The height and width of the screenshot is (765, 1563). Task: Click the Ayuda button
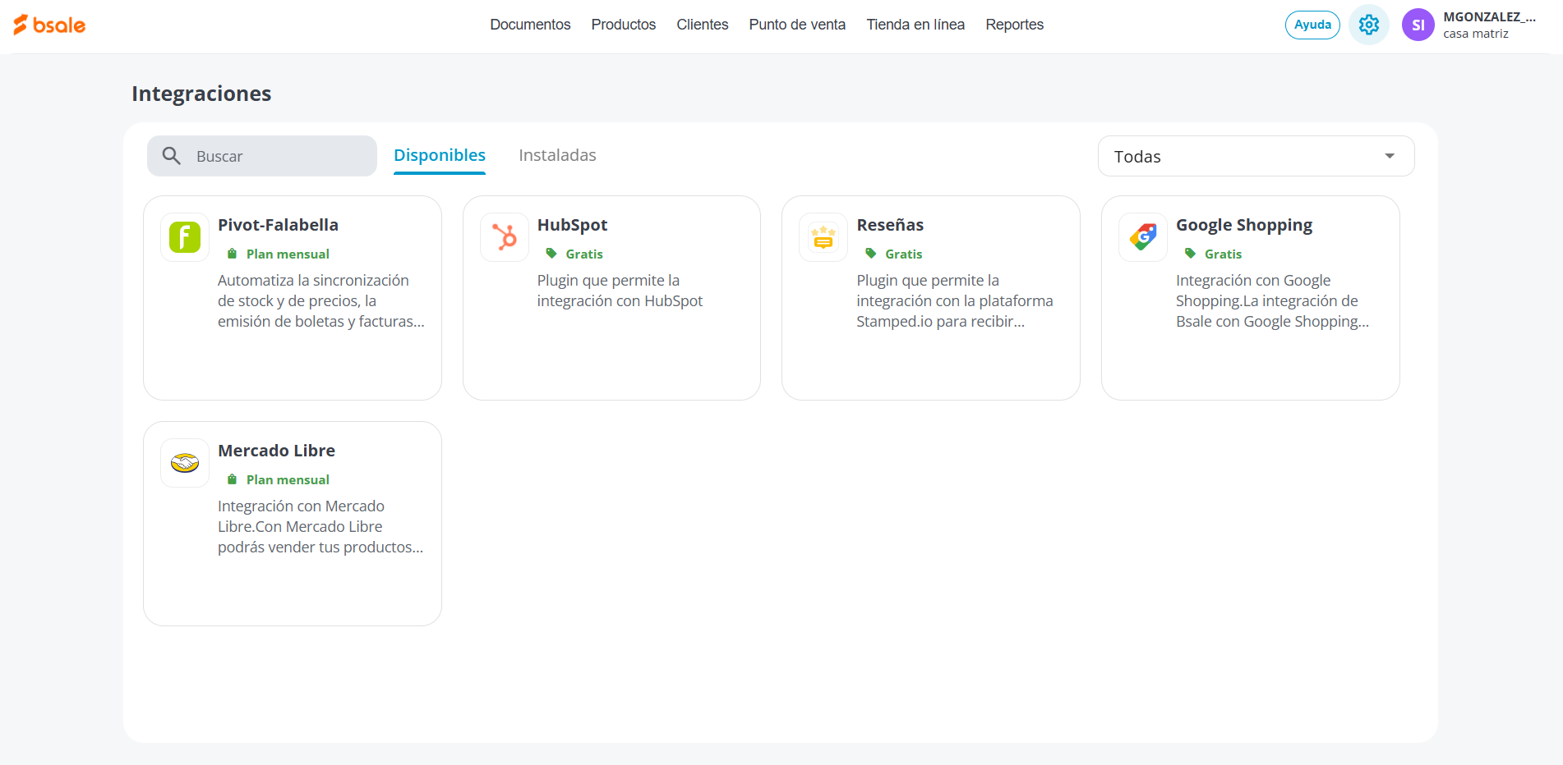(1312, 25)
